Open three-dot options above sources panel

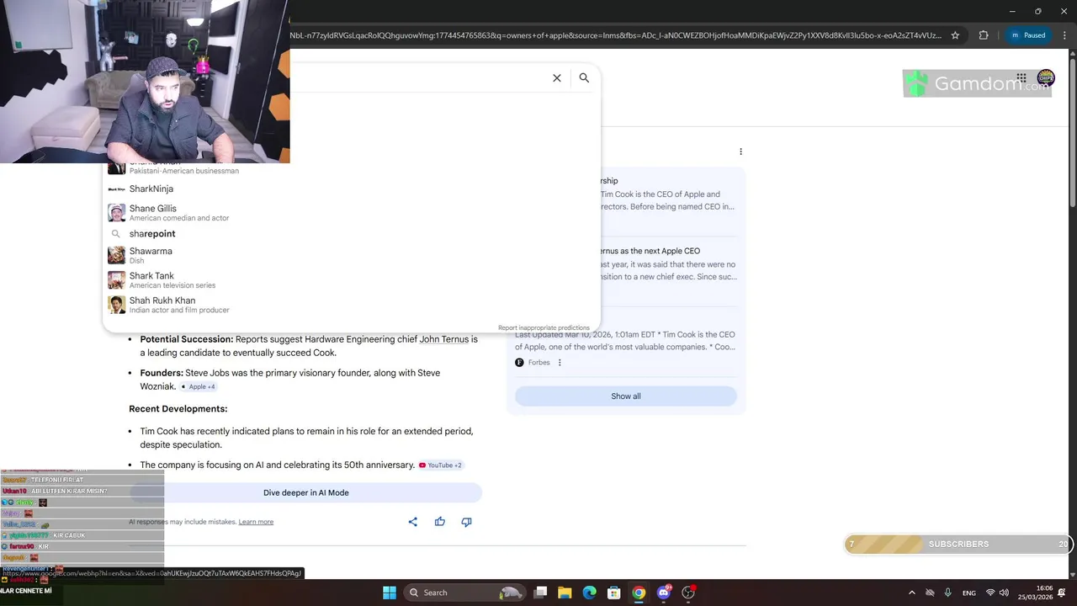[x=740, y=151]
